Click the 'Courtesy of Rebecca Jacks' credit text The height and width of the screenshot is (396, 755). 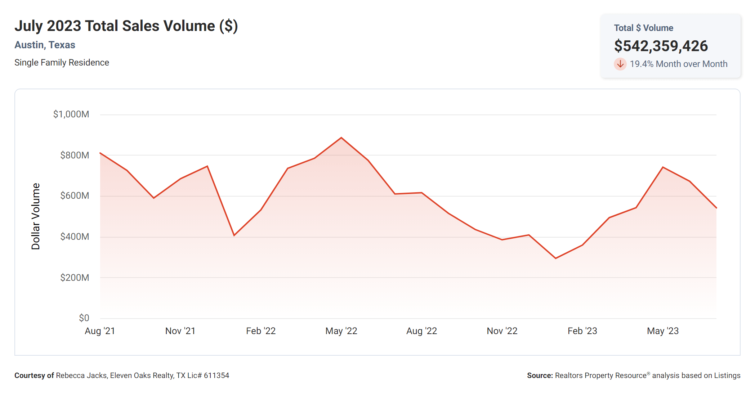click(122, 375)
